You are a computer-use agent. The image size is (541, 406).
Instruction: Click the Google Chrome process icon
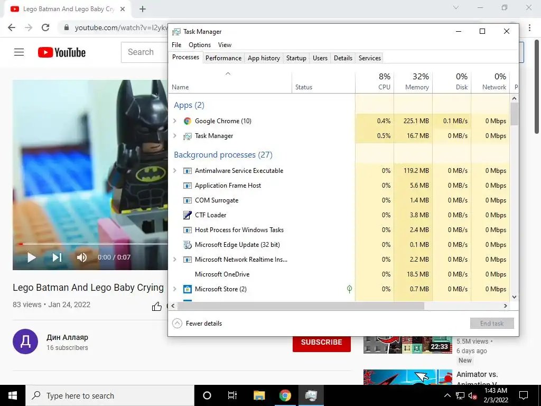(x=188, y=121)
